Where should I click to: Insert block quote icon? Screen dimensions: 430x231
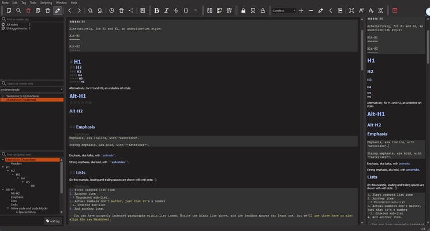pos(196,10)
